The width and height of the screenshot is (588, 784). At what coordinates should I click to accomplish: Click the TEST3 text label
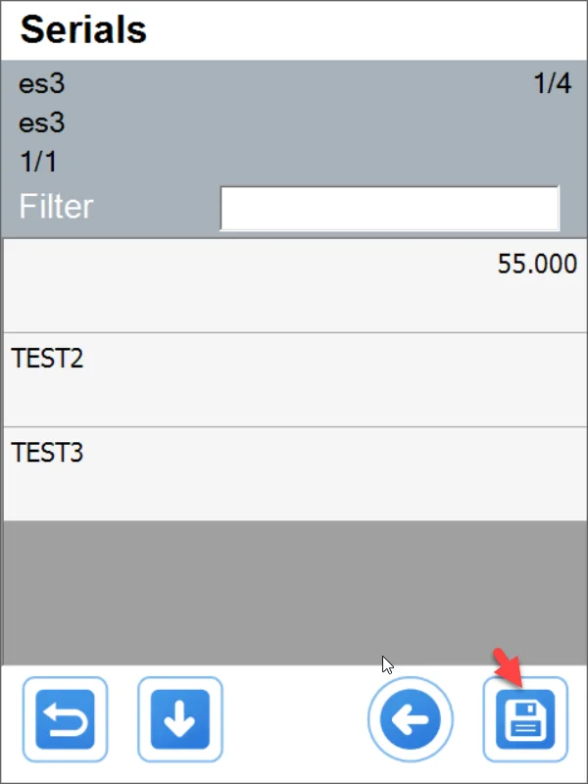point(47,453)
